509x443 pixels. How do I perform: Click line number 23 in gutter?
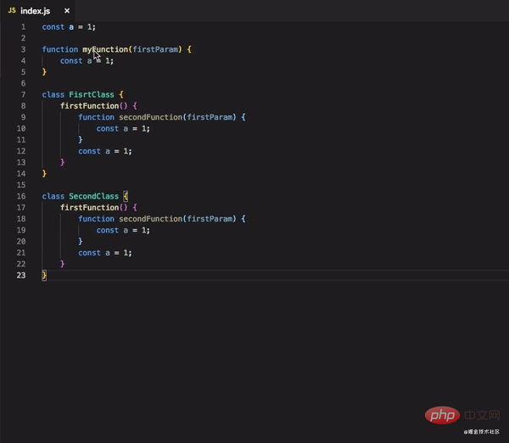tap(21, 276)
